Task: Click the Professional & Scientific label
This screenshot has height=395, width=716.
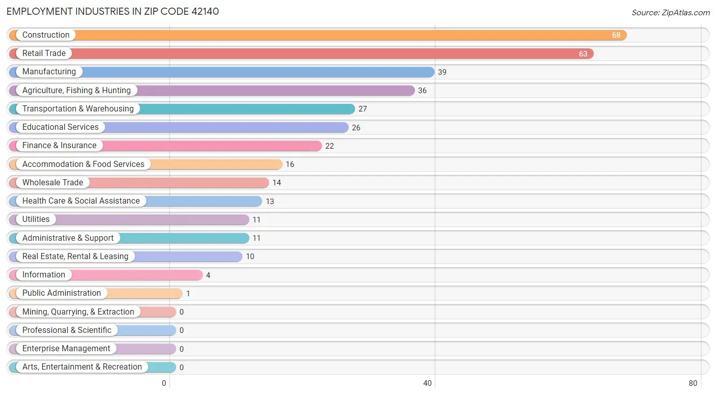Action: coord(67,330)
